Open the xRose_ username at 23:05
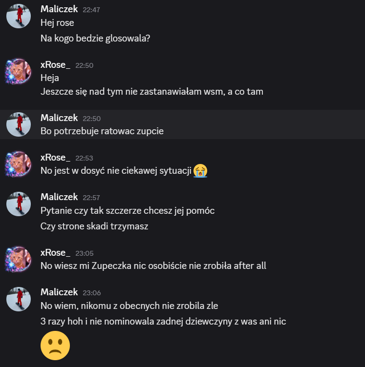 click(x=55, y=252)
